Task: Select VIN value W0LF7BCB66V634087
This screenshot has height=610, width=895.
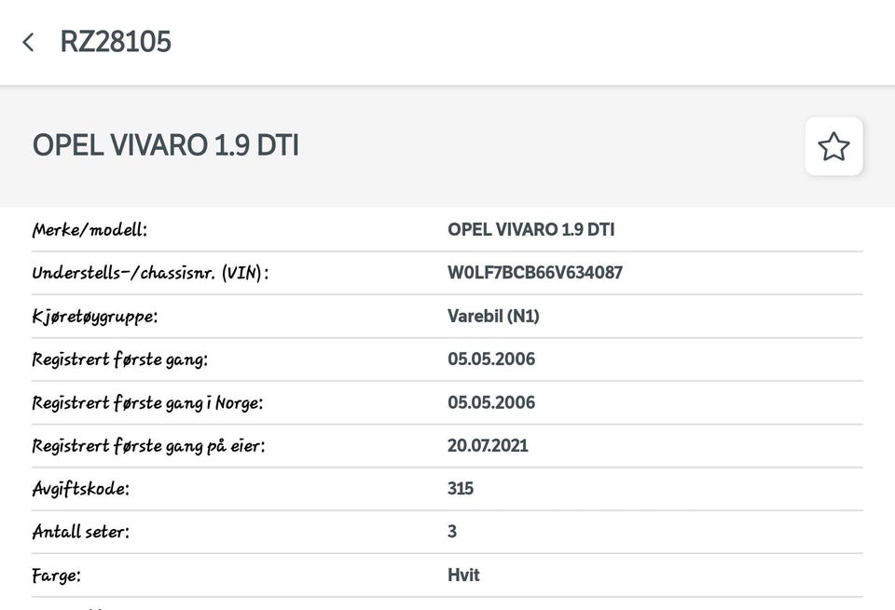Action: [x=535, y=273]
